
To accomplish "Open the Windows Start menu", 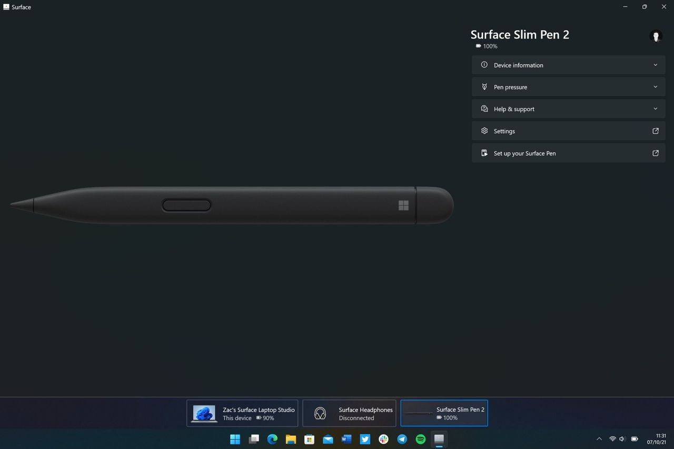I will (235, 439).
